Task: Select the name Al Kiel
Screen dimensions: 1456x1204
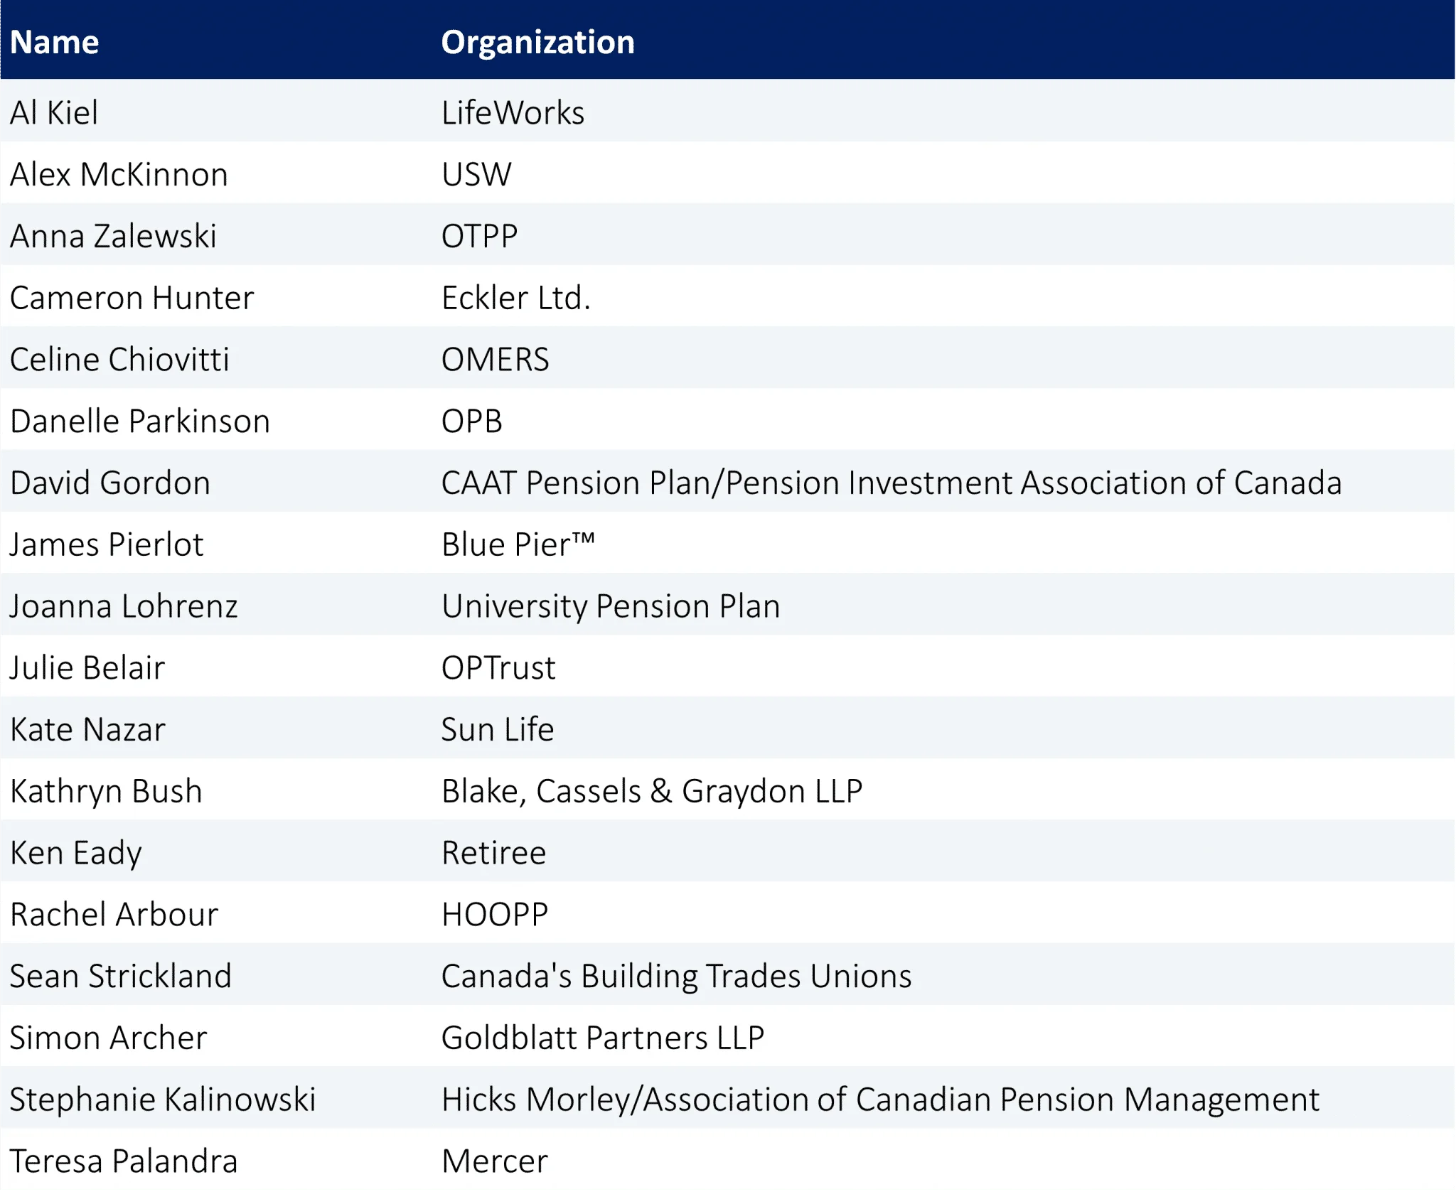Action: [54, 112]
